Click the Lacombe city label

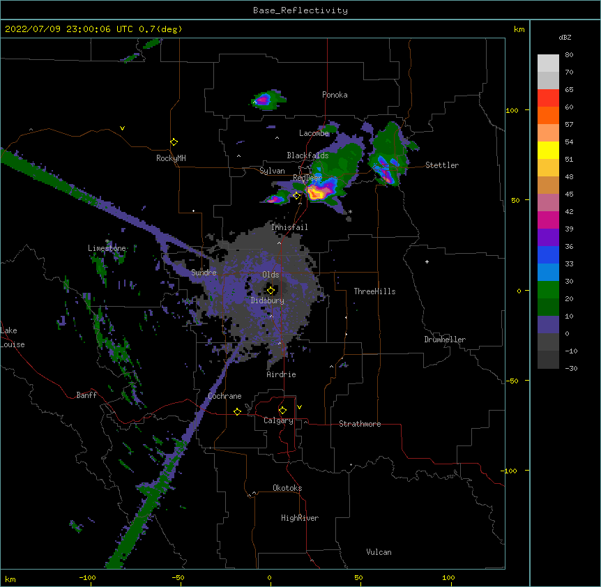[x=314, y=133]
